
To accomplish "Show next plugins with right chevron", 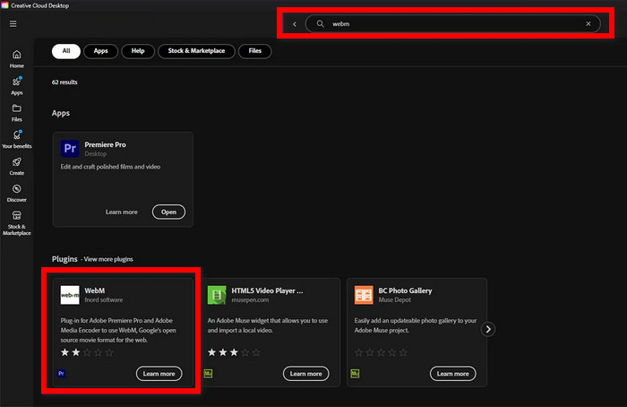I will (488, 329).
